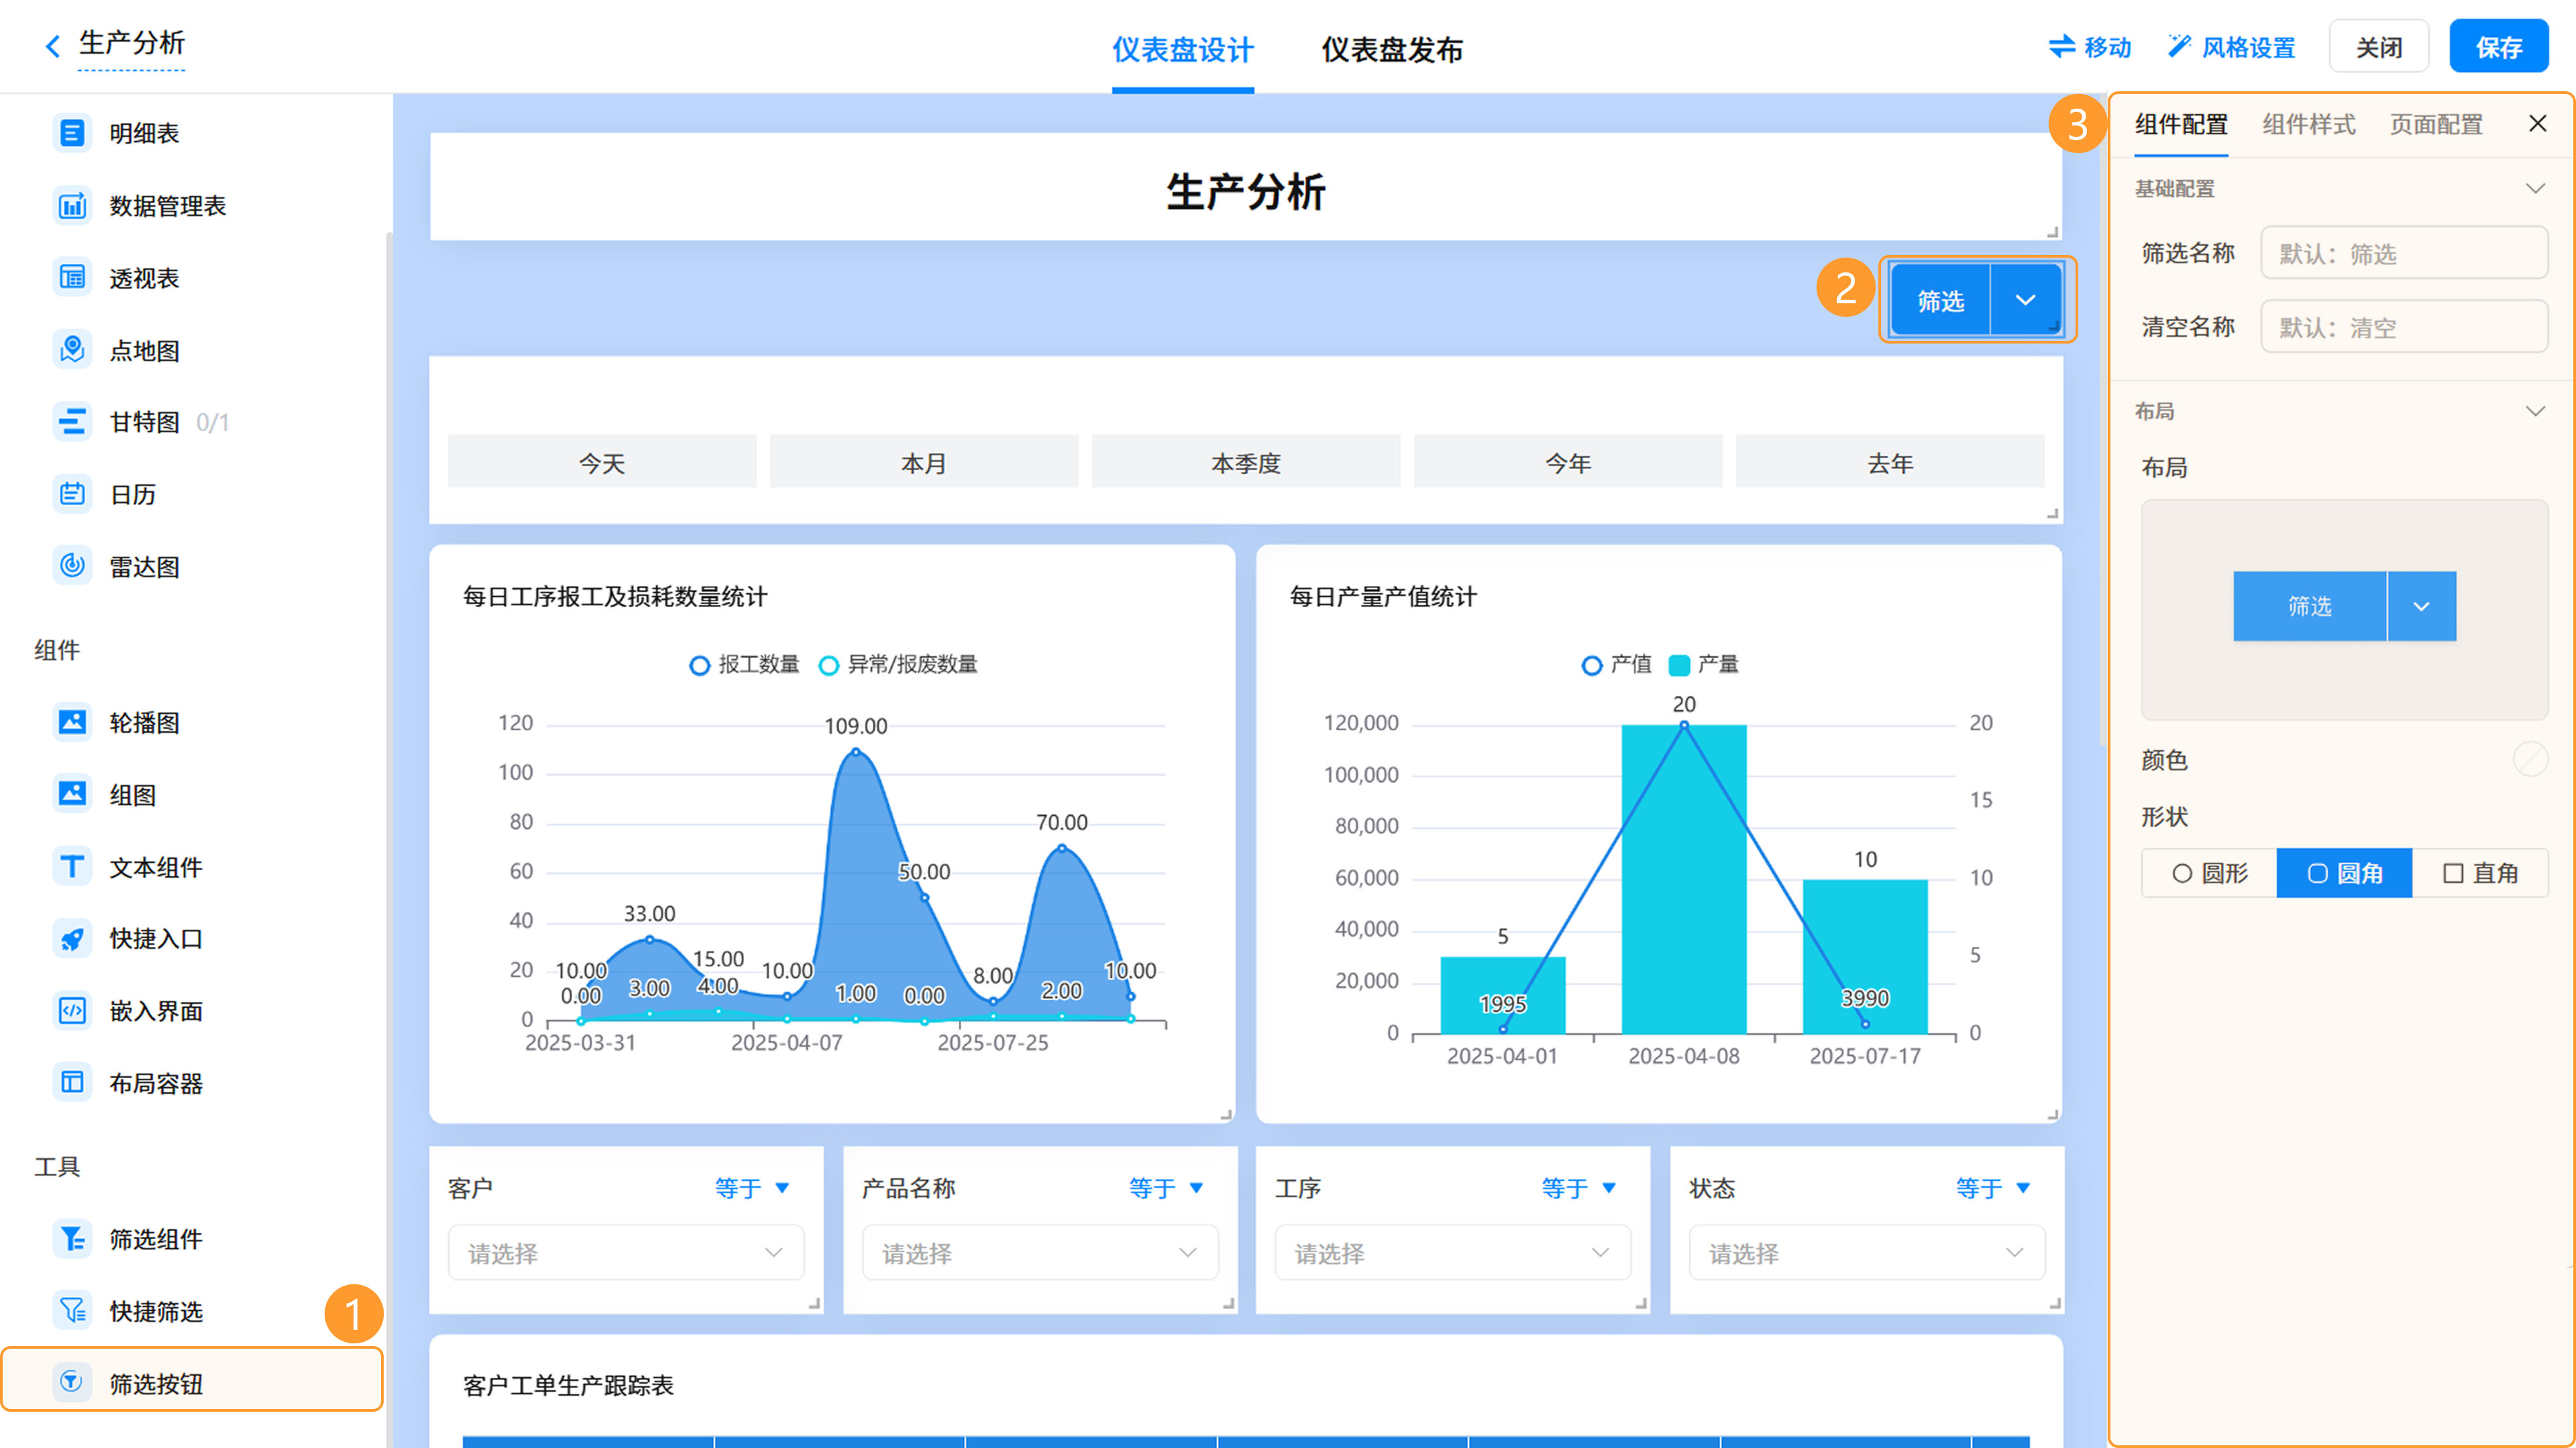Screen dimensions: 2576x1448
Task: Select the 快捷入口 rocket icon
Action: click(72, 938)
